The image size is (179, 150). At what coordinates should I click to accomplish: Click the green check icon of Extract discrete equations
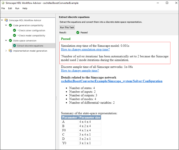tap(15, 46)
